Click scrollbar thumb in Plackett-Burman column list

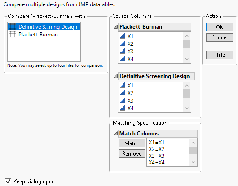coord(187,44)
